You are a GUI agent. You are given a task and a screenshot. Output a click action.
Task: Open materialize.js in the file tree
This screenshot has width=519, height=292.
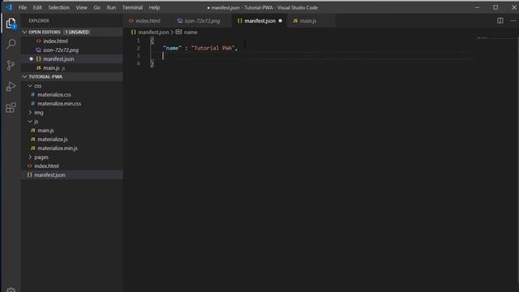72,140
